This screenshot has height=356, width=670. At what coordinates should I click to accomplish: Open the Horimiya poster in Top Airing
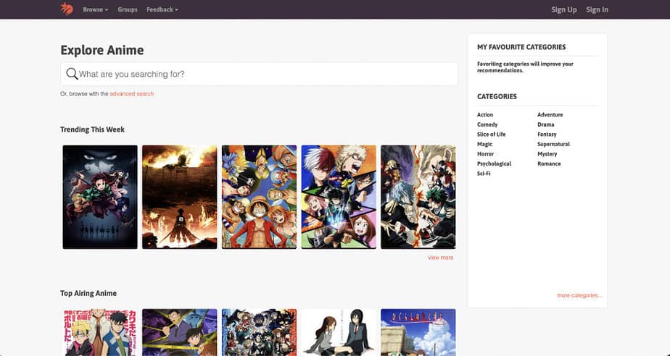click(339, 333)
